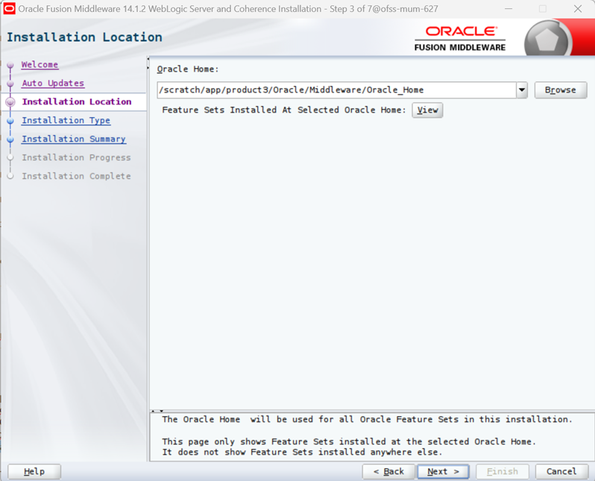Click the 'This page only shows Feature Sets' line
This screenshot has width=595, height=481.
coord(349,442)
